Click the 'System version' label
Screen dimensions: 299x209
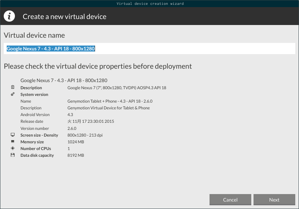click(x=34, y=94)
